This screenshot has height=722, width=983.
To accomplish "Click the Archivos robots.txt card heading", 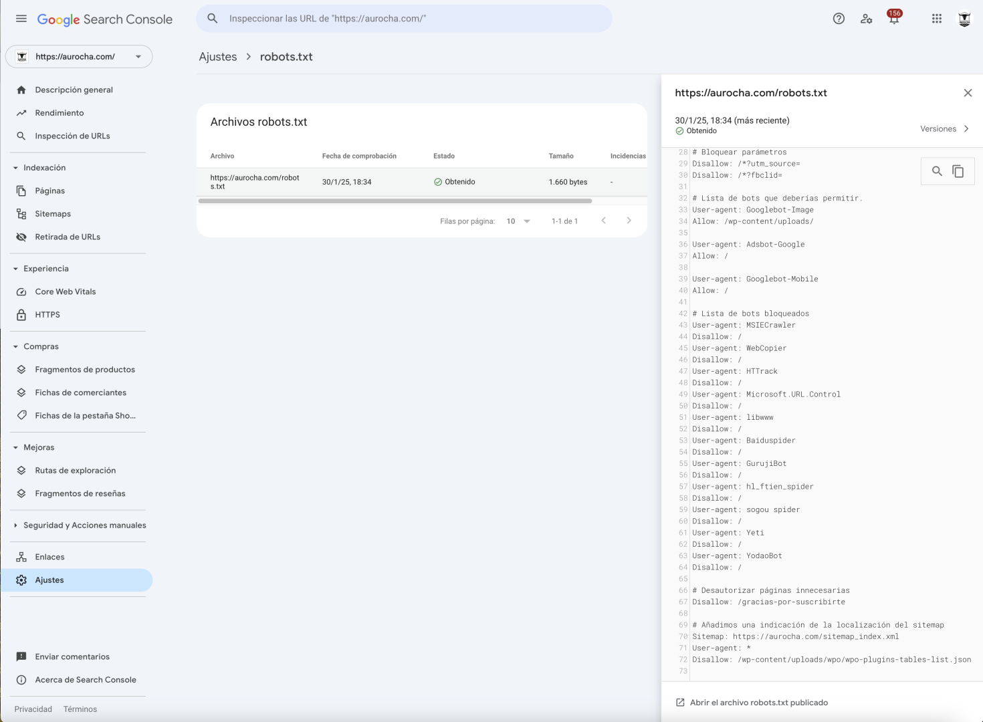I will 259,122.
